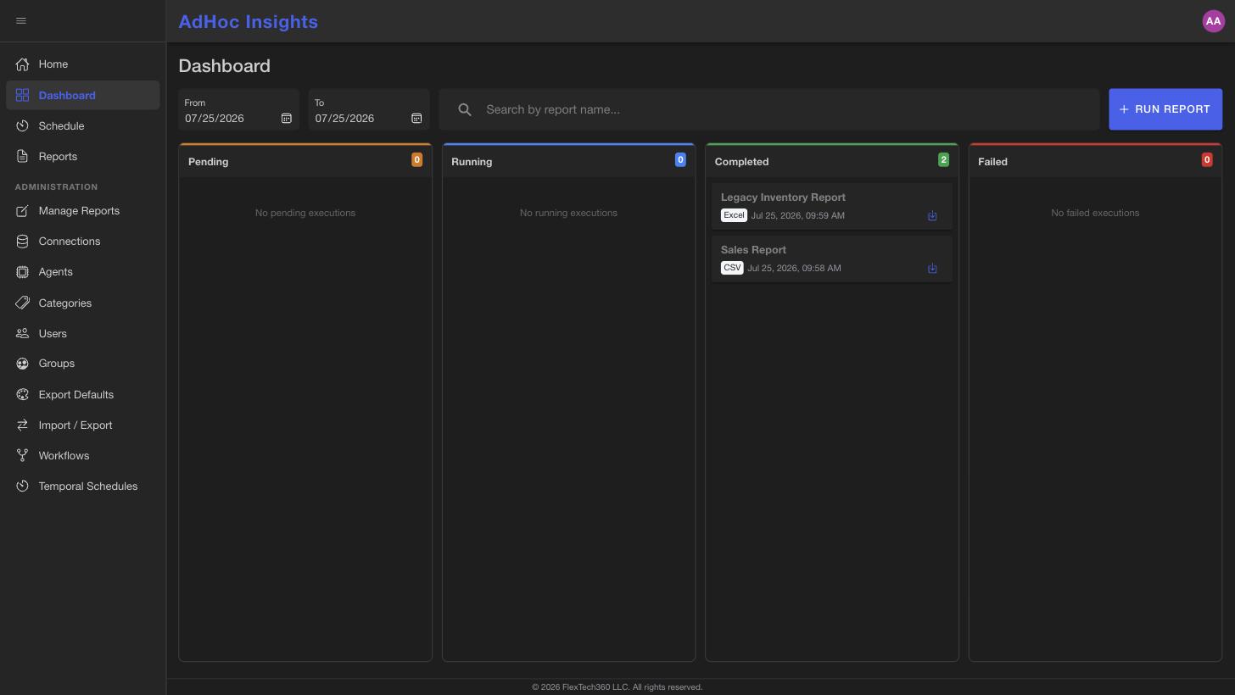Click the Failed column count badge

[1207, 160]
